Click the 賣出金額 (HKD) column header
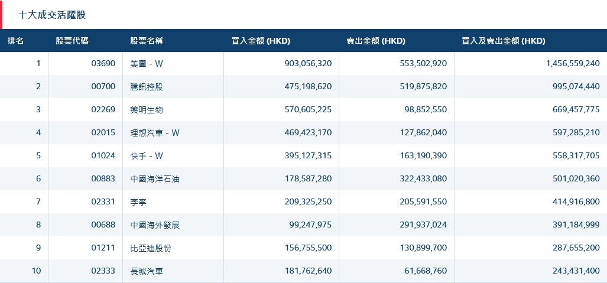This screenshot has height=283, width=607. click(376, 41)
